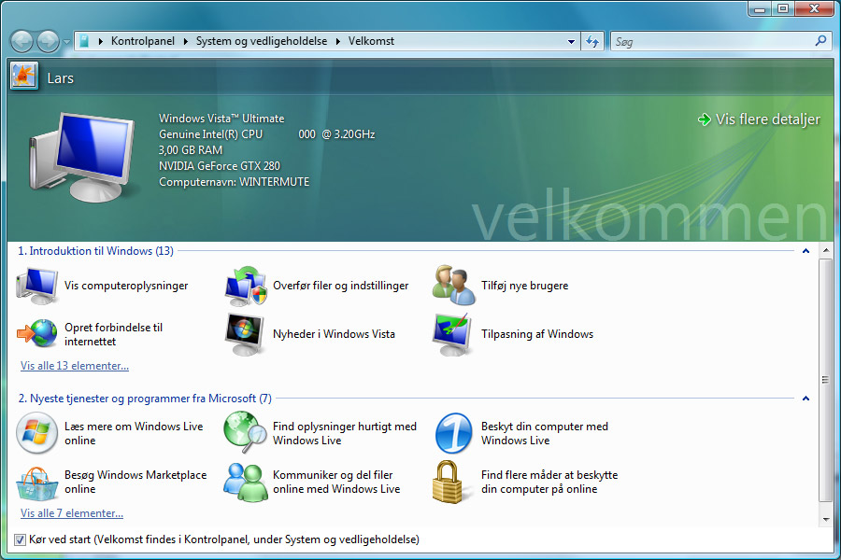Open the Windows Marketplace basket icon
The width and height of the screenshot is (841, 560).
tap(37, 483)
